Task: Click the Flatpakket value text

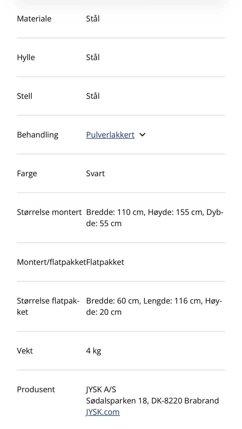Action: pyautogui.click(x=105, y=262)
